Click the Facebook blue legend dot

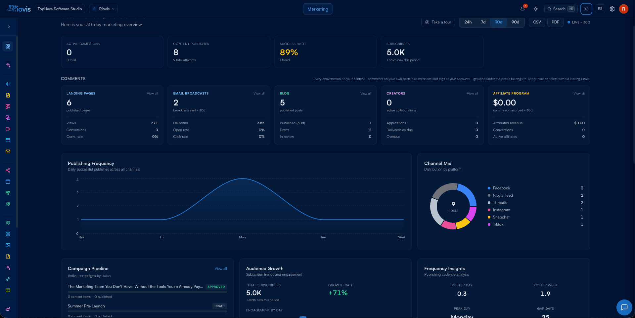[x=489, y=188]
